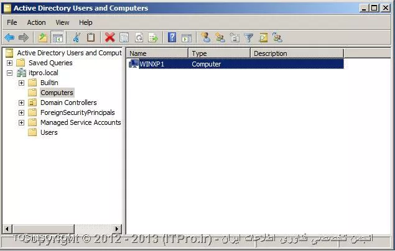Sort by the Name column header

[x=157, y=53]
